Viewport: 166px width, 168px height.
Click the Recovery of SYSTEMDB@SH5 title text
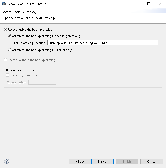(x=27, y=4)
